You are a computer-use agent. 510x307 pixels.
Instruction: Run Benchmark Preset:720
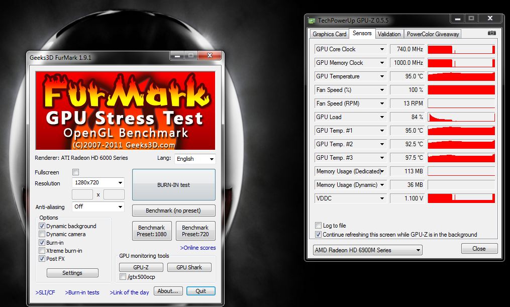tap(195, 231)
